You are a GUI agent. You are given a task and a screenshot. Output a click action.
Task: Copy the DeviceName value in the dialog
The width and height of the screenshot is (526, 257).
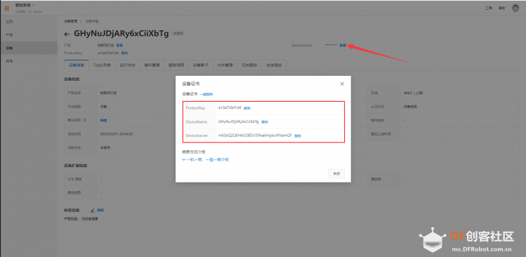pos(265,121)
